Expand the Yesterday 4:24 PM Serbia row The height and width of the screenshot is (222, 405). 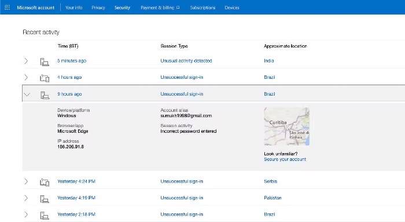[x=26, y=181]
